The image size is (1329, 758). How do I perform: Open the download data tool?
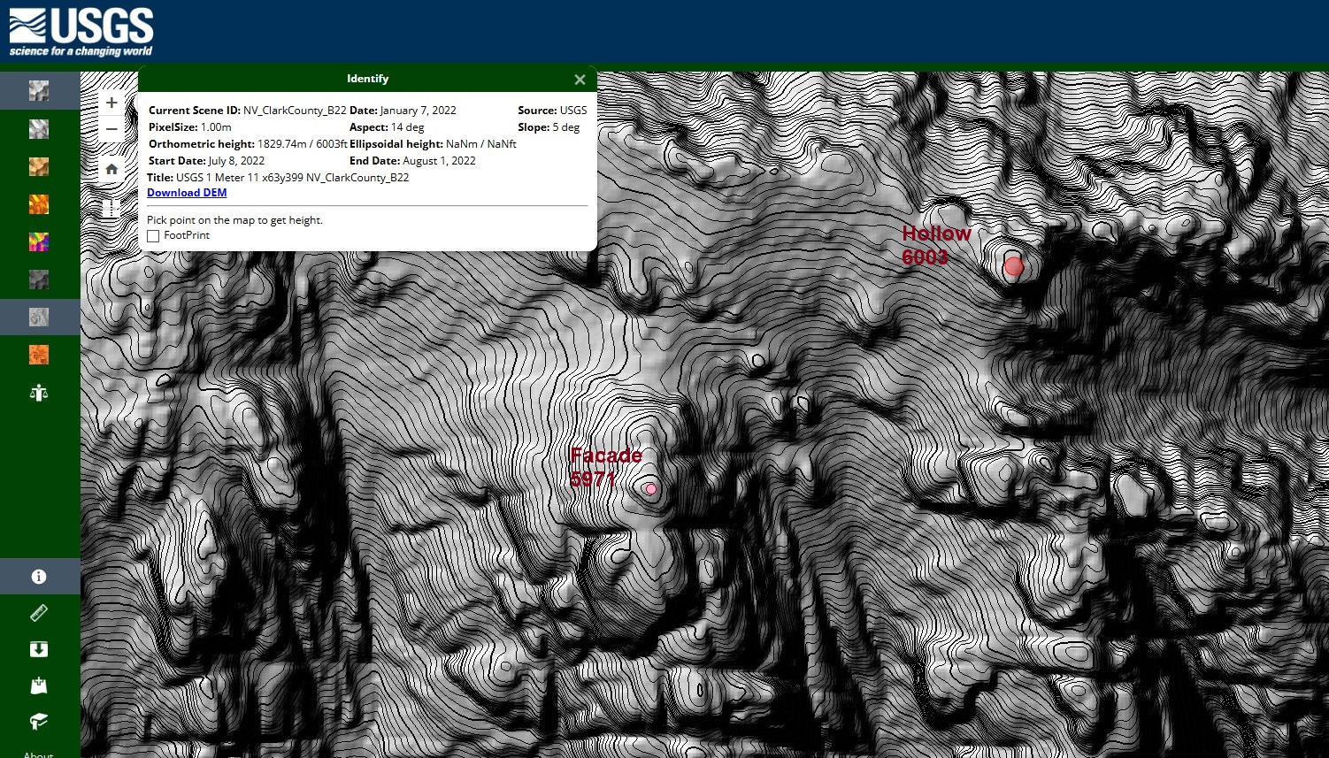point(39,649)
